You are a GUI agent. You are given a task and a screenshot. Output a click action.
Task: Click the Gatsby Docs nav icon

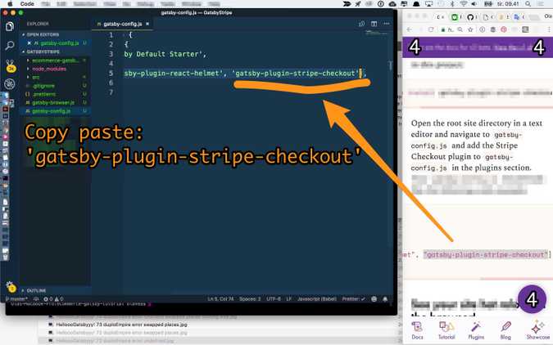(x=417, y=330)
